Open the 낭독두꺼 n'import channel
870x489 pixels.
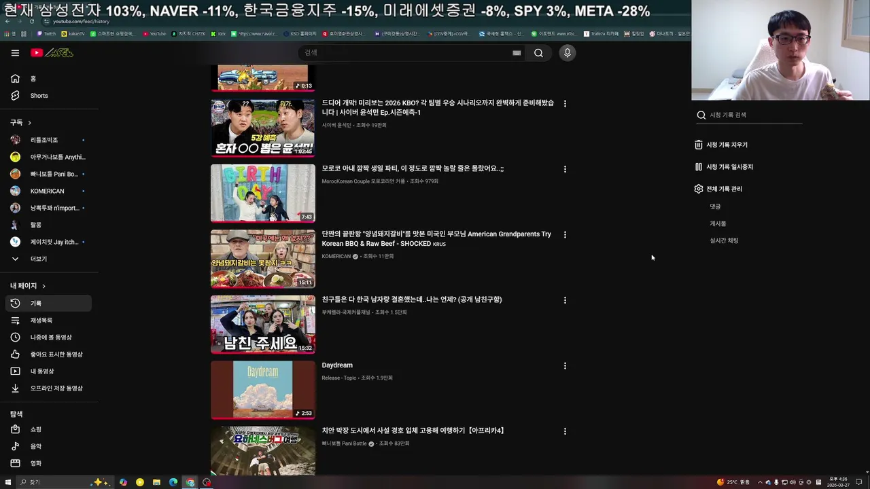pos(48,208)
